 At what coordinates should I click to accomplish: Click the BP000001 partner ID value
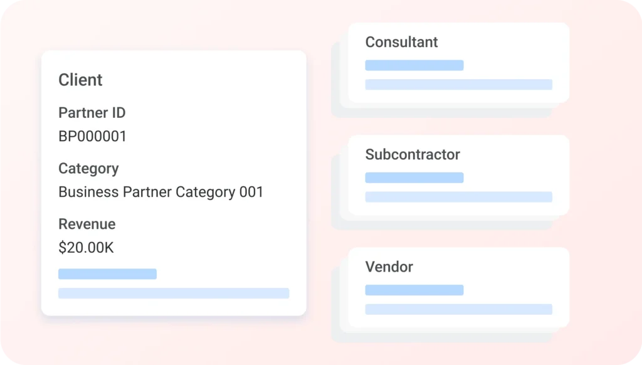(92, 137)
